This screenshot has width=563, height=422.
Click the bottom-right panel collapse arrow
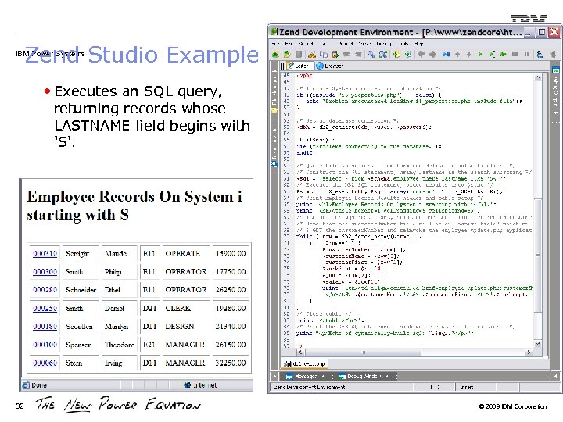tap(556, 376)
